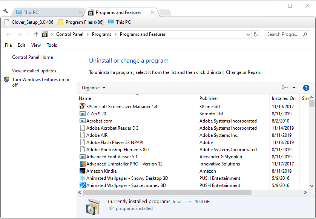Select the Amazon Kindle program icon
The width and height of the screenshot is (316, 219).
click(x=83, y=171)
